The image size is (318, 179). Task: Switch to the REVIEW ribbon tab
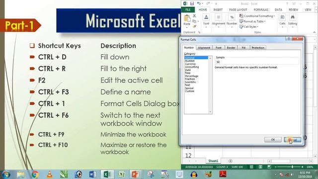coord(294,10)
